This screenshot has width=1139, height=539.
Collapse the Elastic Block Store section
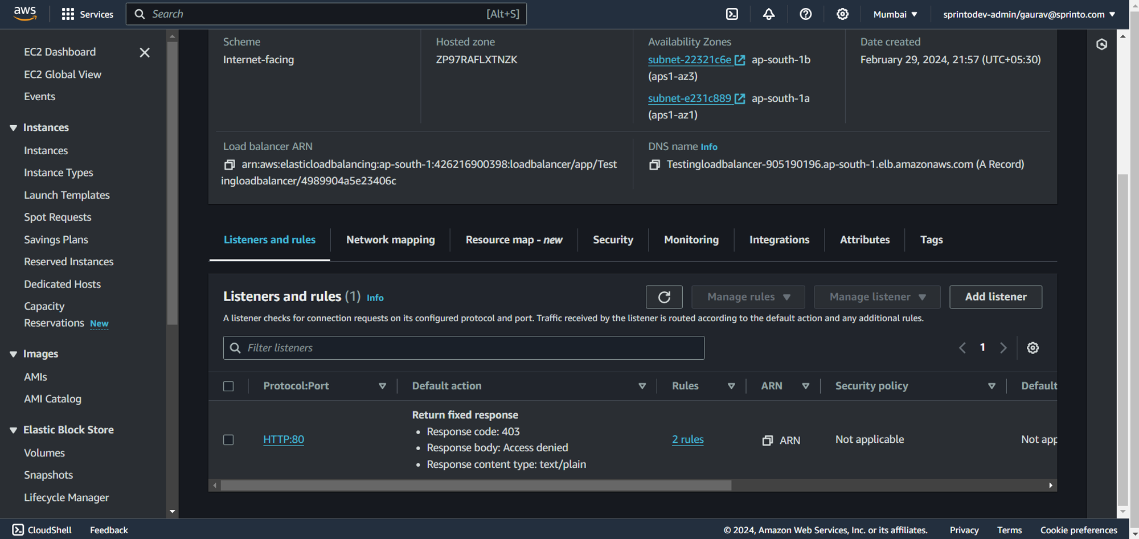(13, 430)
